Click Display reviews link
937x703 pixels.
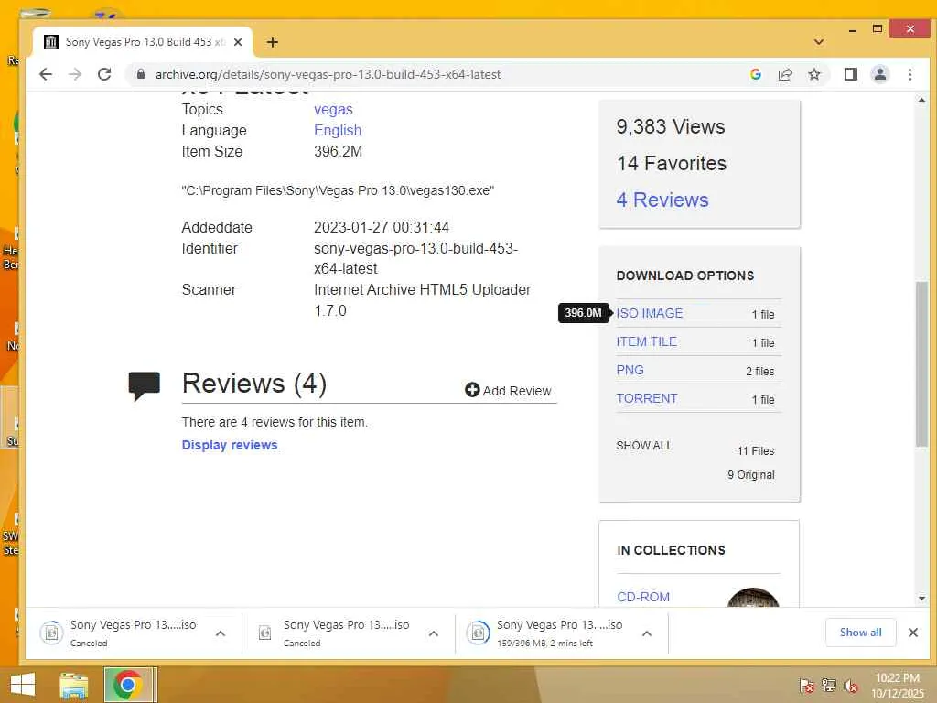click(230, 445)
